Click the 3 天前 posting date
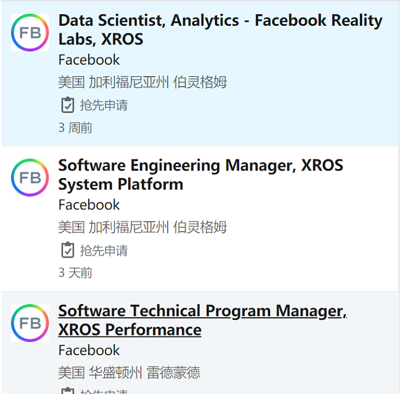 [76, 273]
